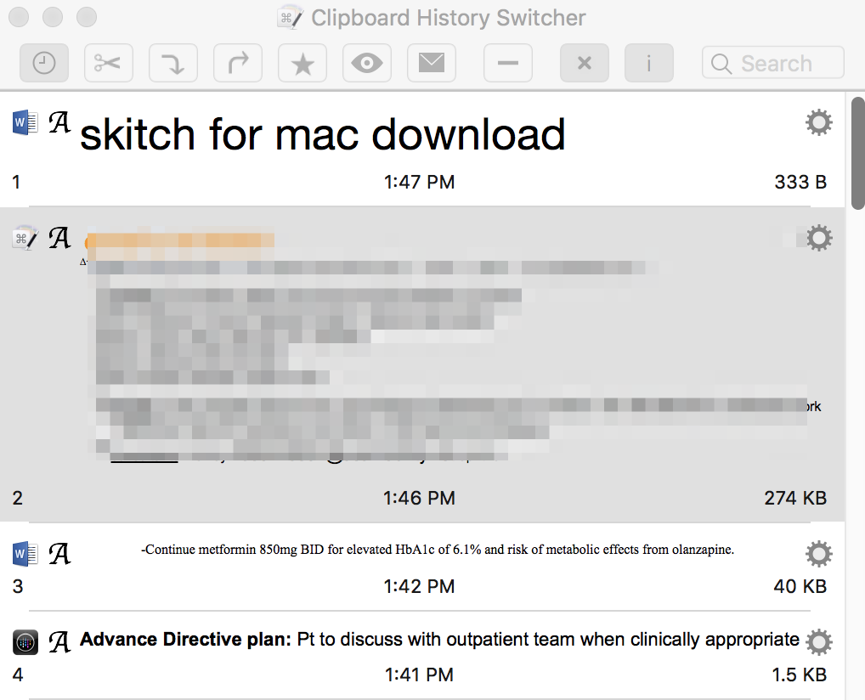Open gear menu for skitch entry

coord(818,122)
